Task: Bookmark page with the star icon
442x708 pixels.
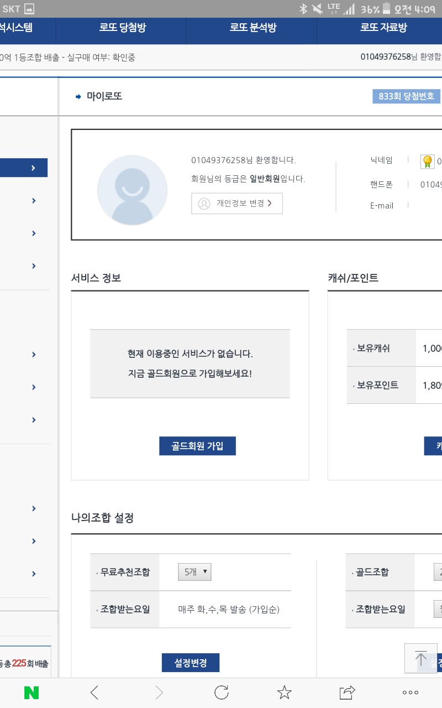Action: pyautogui.click(x=284, y=692)
